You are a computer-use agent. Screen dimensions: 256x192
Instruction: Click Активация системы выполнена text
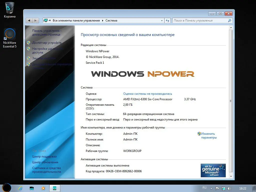[107, 165]
